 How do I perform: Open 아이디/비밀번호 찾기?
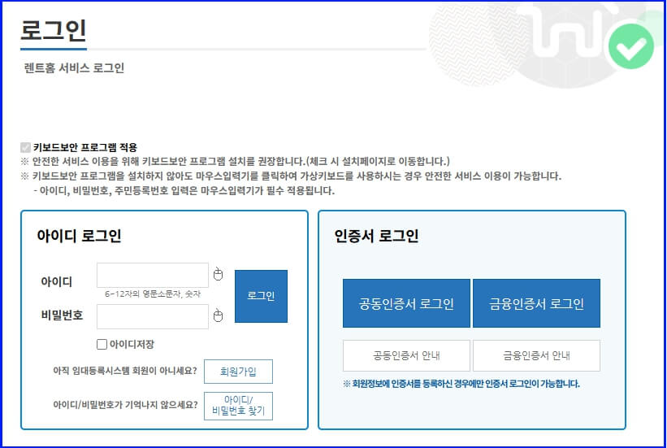point(238,406)
